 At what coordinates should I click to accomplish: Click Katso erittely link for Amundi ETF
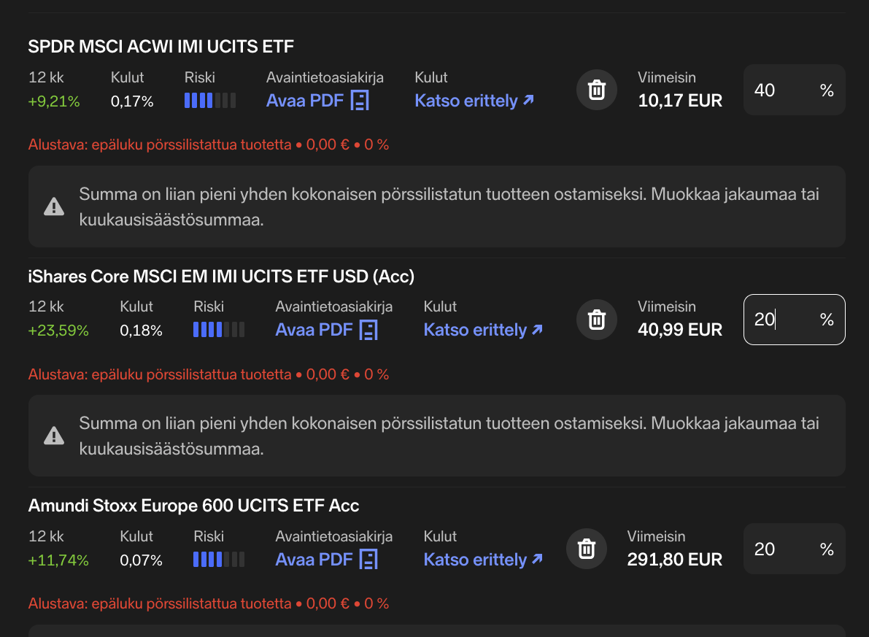483,560
